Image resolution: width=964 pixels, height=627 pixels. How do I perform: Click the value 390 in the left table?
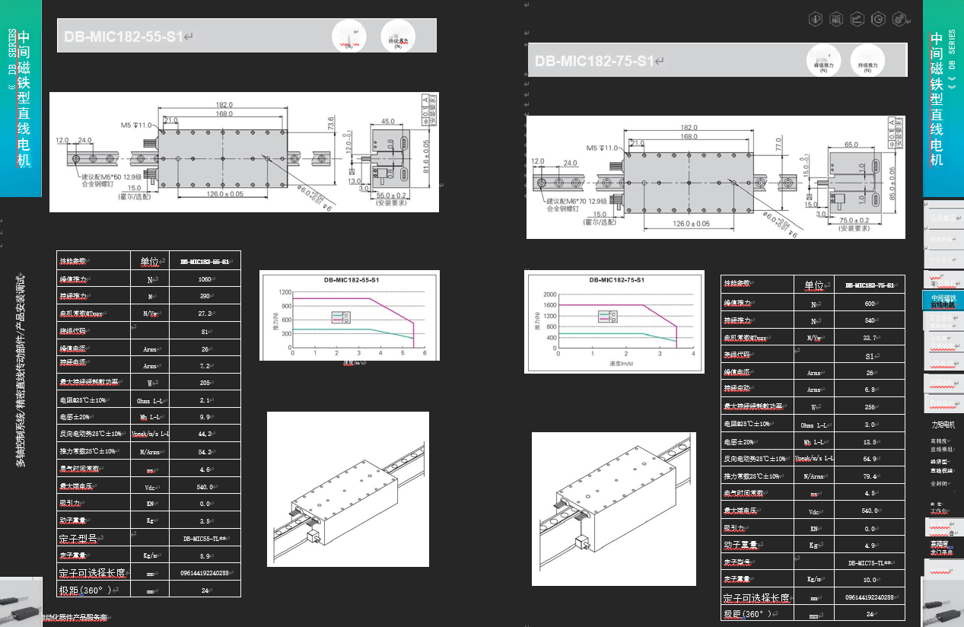pyautogui.click(x=205, y=296)
